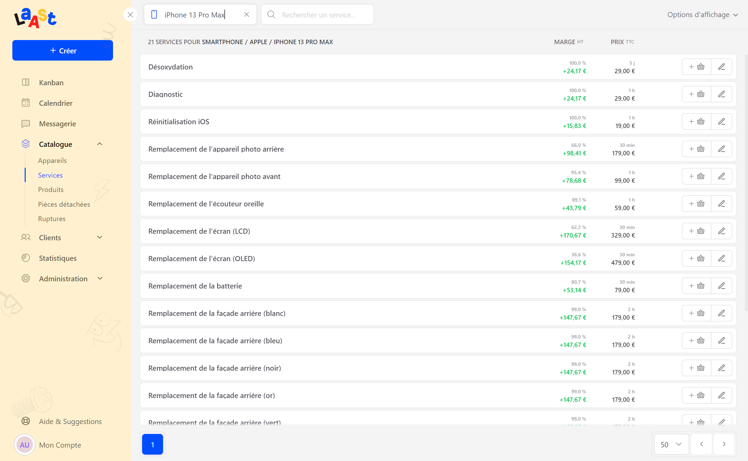Add écran (LCD) replacement to basket
This screenshot has height=461, width=748.
point(697,231)
